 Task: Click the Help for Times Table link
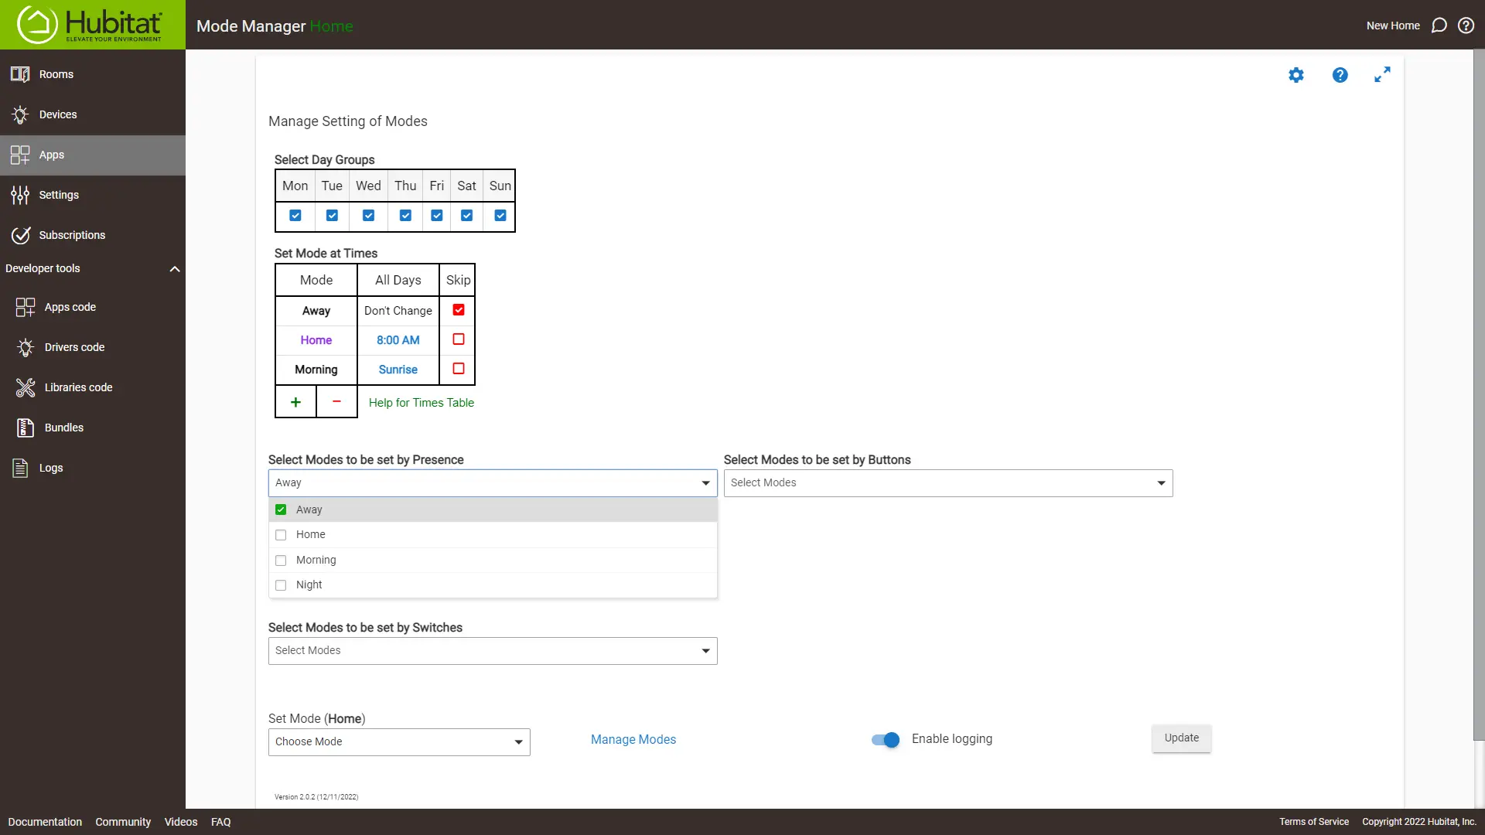click(422, 402)
